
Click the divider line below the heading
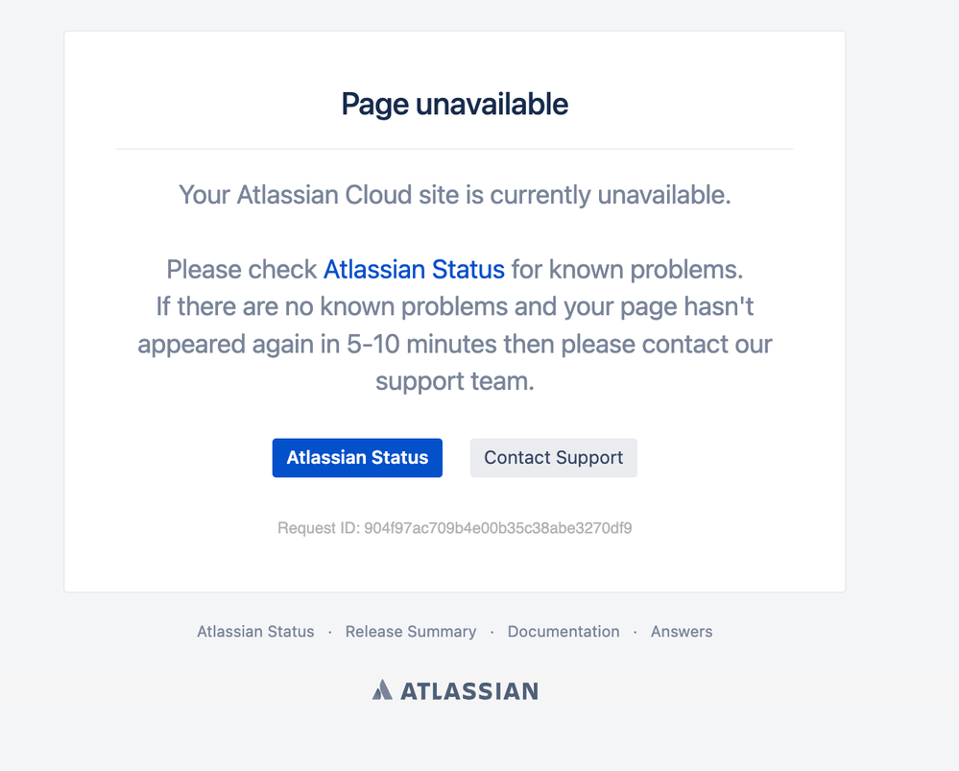coord(454,149)
